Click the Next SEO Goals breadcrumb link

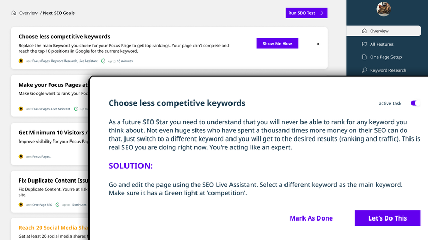pos(57,13)
